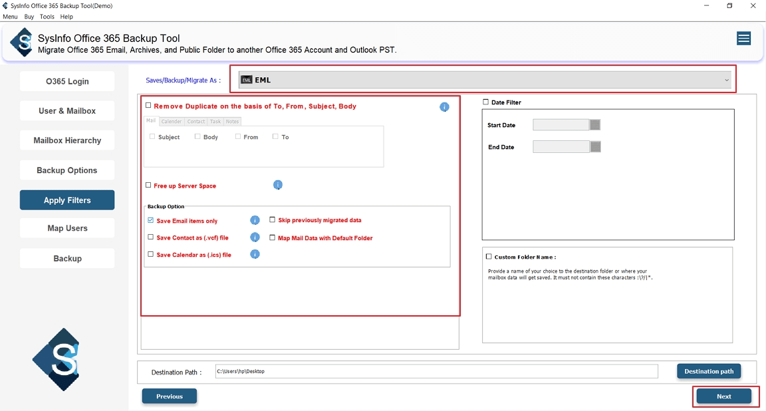The width and height of the screenshot is (766, 411).
Task: Enable Save Contact as (.vcf) file
Action: coord(150,237)
